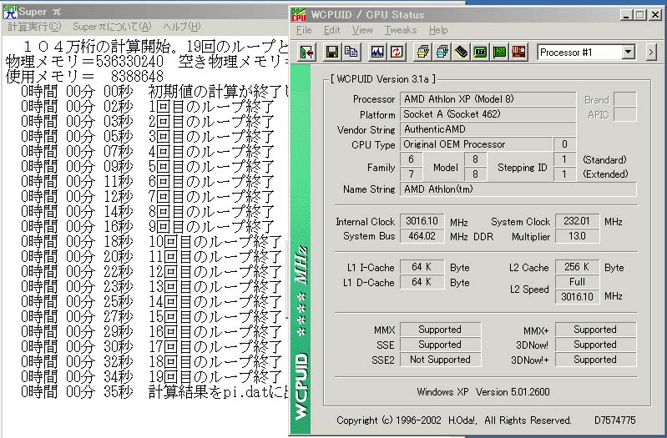The height and width of the screenshot is (438, 667).
Task: Maximize the WCPUID window
Action: [x=639, y=15]
